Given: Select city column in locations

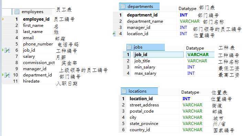Looking at the screenshot, I should point(133,117).
